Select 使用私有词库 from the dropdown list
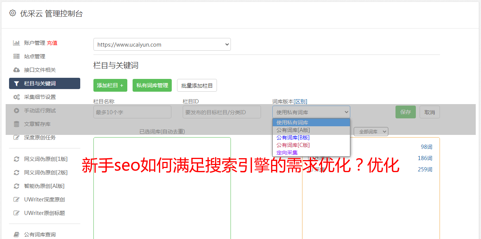 311,123
